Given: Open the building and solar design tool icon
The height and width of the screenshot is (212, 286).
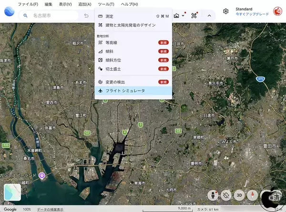Looking at the screenshot, I should (x=194, y=16).
